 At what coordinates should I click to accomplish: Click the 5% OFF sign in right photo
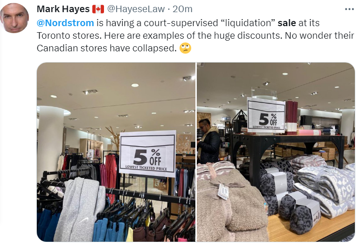click(266, 115)
